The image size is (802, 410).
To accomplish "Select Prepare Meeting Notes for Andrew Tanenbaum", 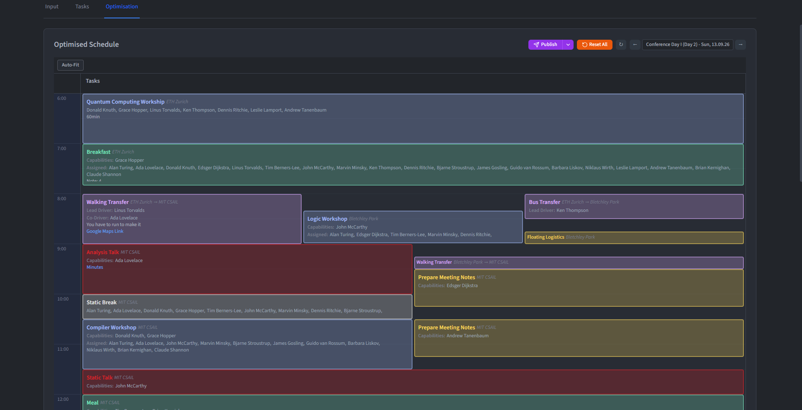I will point(579,338).
